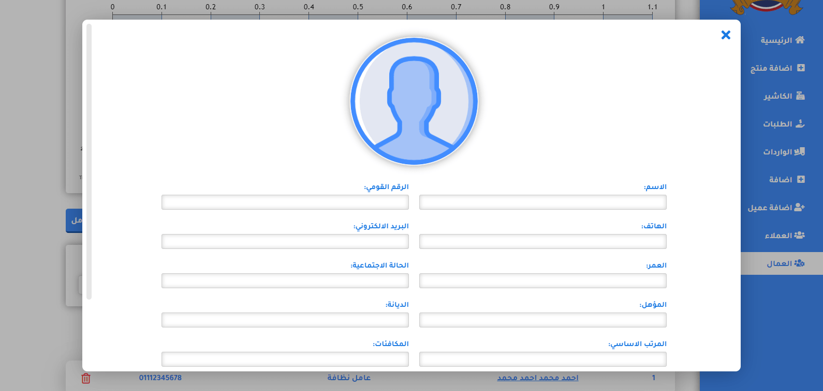Click the الرقم القومي input field
Viewport: 823px width, 391px height.
(x=285, y=202)
